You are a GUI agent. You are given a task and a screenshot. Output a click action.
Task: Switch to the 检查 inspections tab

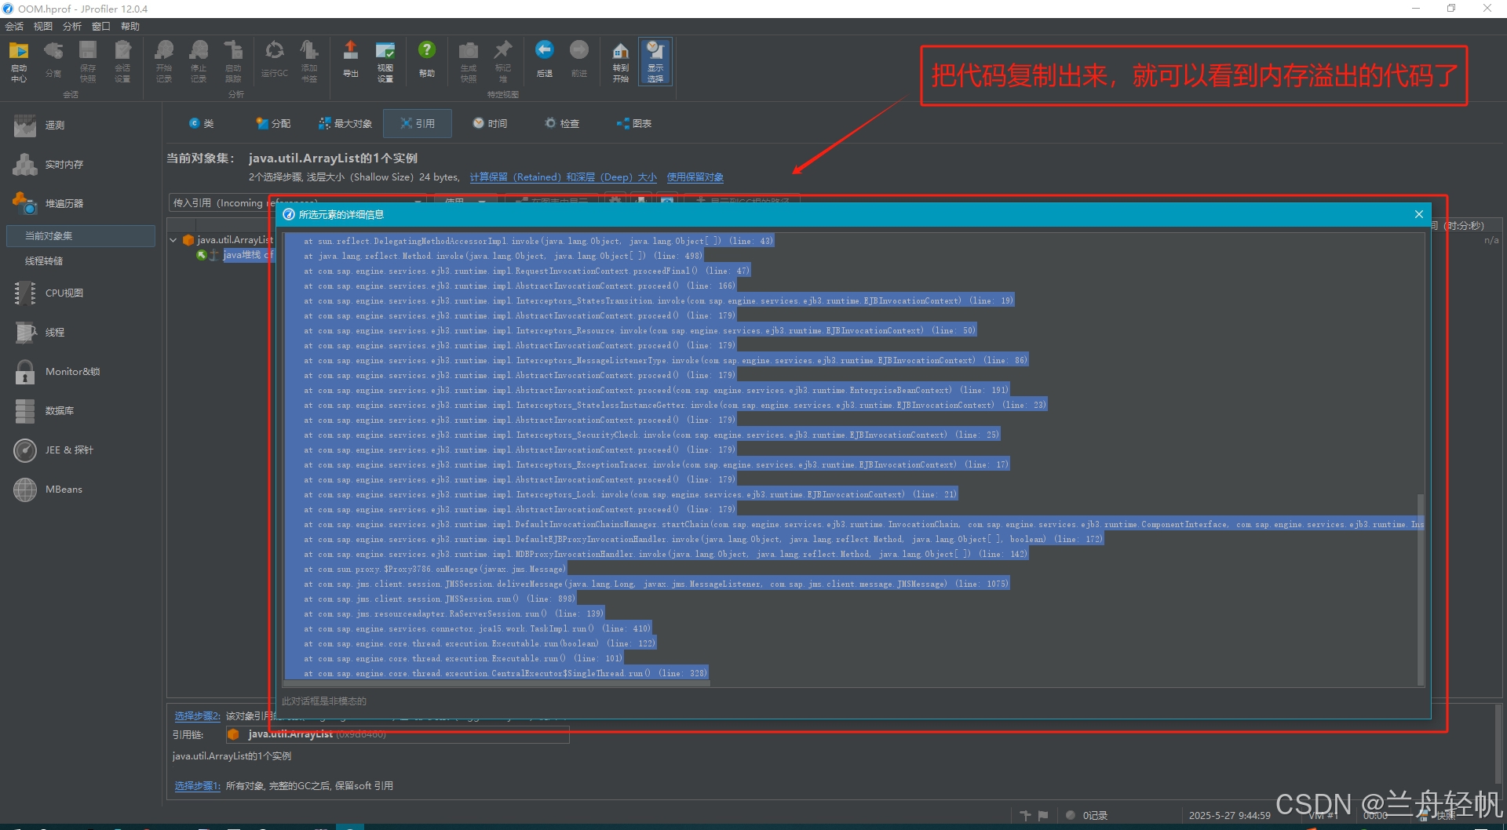pos(562,124)
